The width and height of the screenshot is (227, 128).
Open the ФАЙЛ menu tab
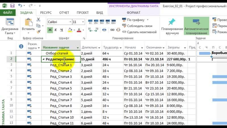coord(8,13)
